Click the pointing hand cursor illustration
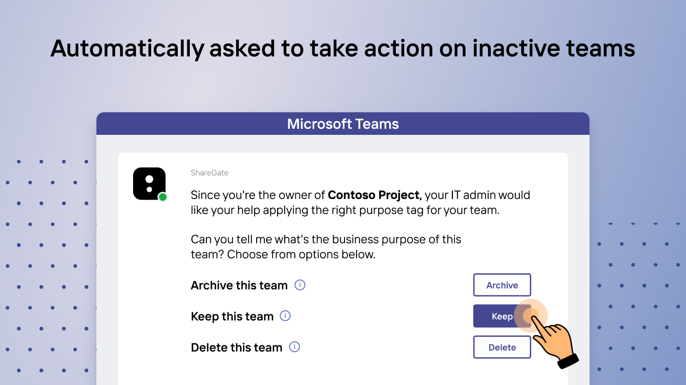Image resolution: width=686 pixels, height=385 pixels. tap(556, 342)
